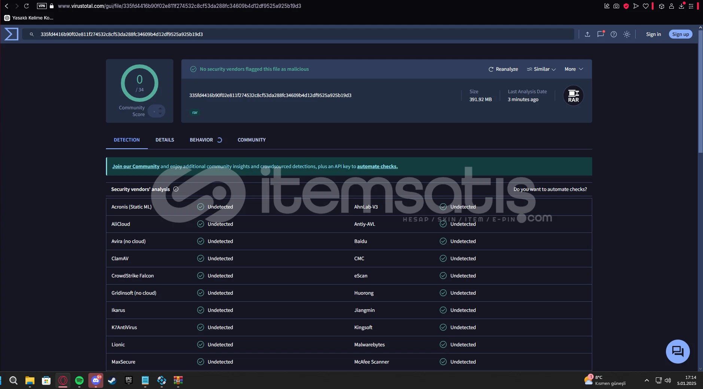Viewport: 703px width, 389px height.
Task: Click the info icon next to Security vendors' analysis
Action: pyautogui.click(x=176, y=189)
